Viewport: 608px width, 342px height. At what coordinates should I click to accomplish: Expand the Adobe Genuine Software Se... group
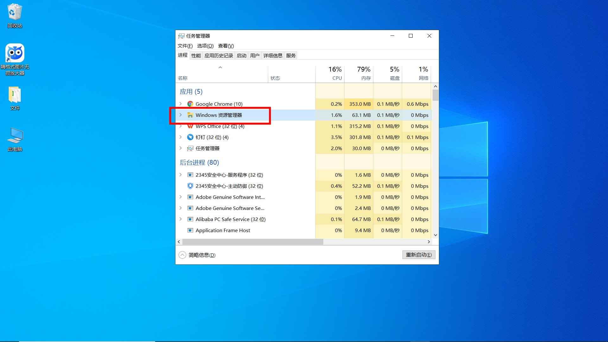180,208
